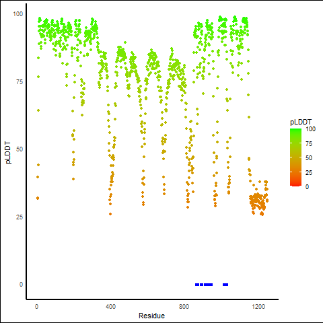The height and width of the screenshot is (323, 323).
Task: Click the rightmost blue bar segment near residue 1000
Action: coord(225,285)
